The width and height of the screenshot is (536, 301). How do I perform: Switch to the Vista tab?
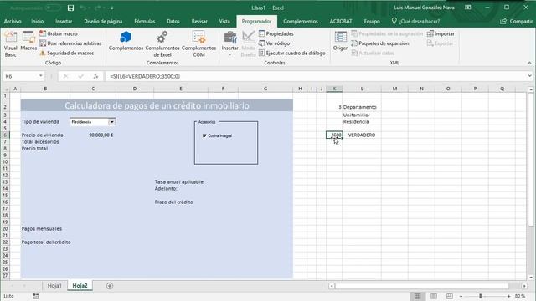pyautogui.click(x=224, y=21)
